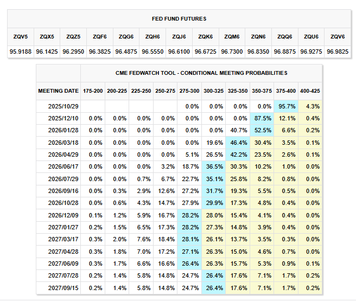This screenshot has height=302, width=356.
Task: Select the 175-200 rate range column header
Action: [x=92, y=91]
